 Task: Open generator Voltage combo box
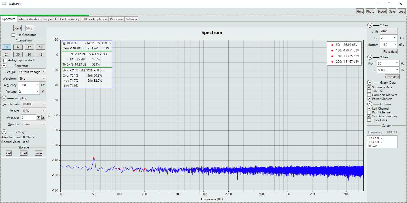point(29,91)
